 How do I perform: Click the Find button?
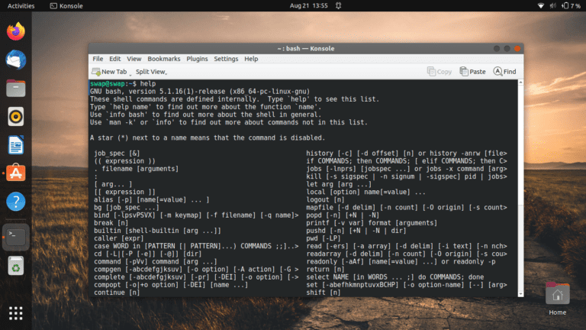click(504, 72)
